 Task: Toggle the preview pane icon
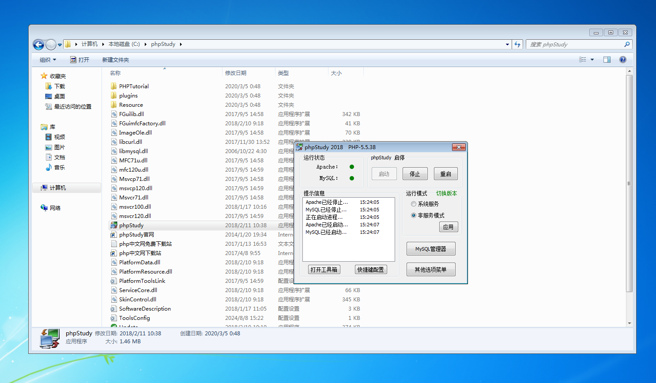607,60
